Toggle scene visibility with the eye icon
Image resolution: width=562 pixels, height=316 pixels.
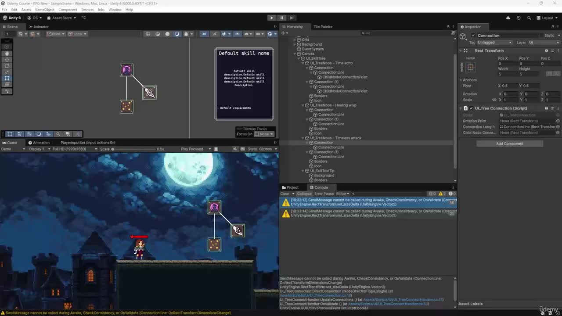point(237,34)
